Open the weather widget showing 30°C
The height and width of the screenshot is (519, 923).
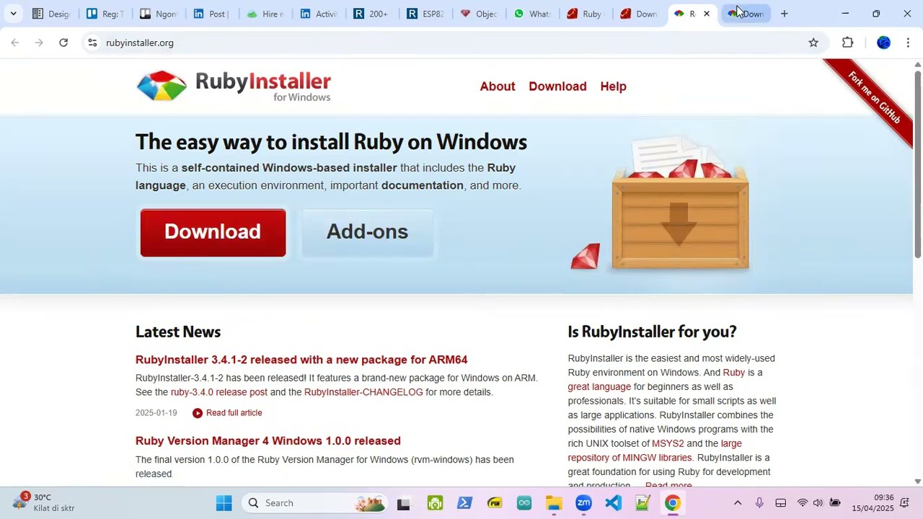[43, 502]
